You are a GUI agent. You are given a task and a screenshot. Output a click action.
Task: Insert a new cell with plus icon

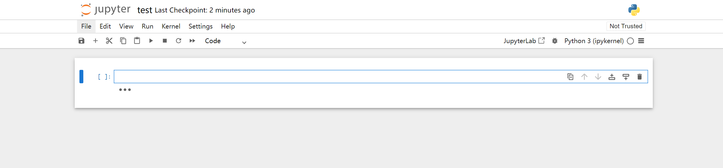pyautogui.click(x=95, y=41)
